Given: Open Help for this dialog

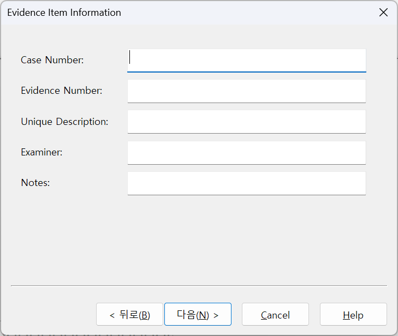Looking at the screenshot, I should tap(353, 314).
